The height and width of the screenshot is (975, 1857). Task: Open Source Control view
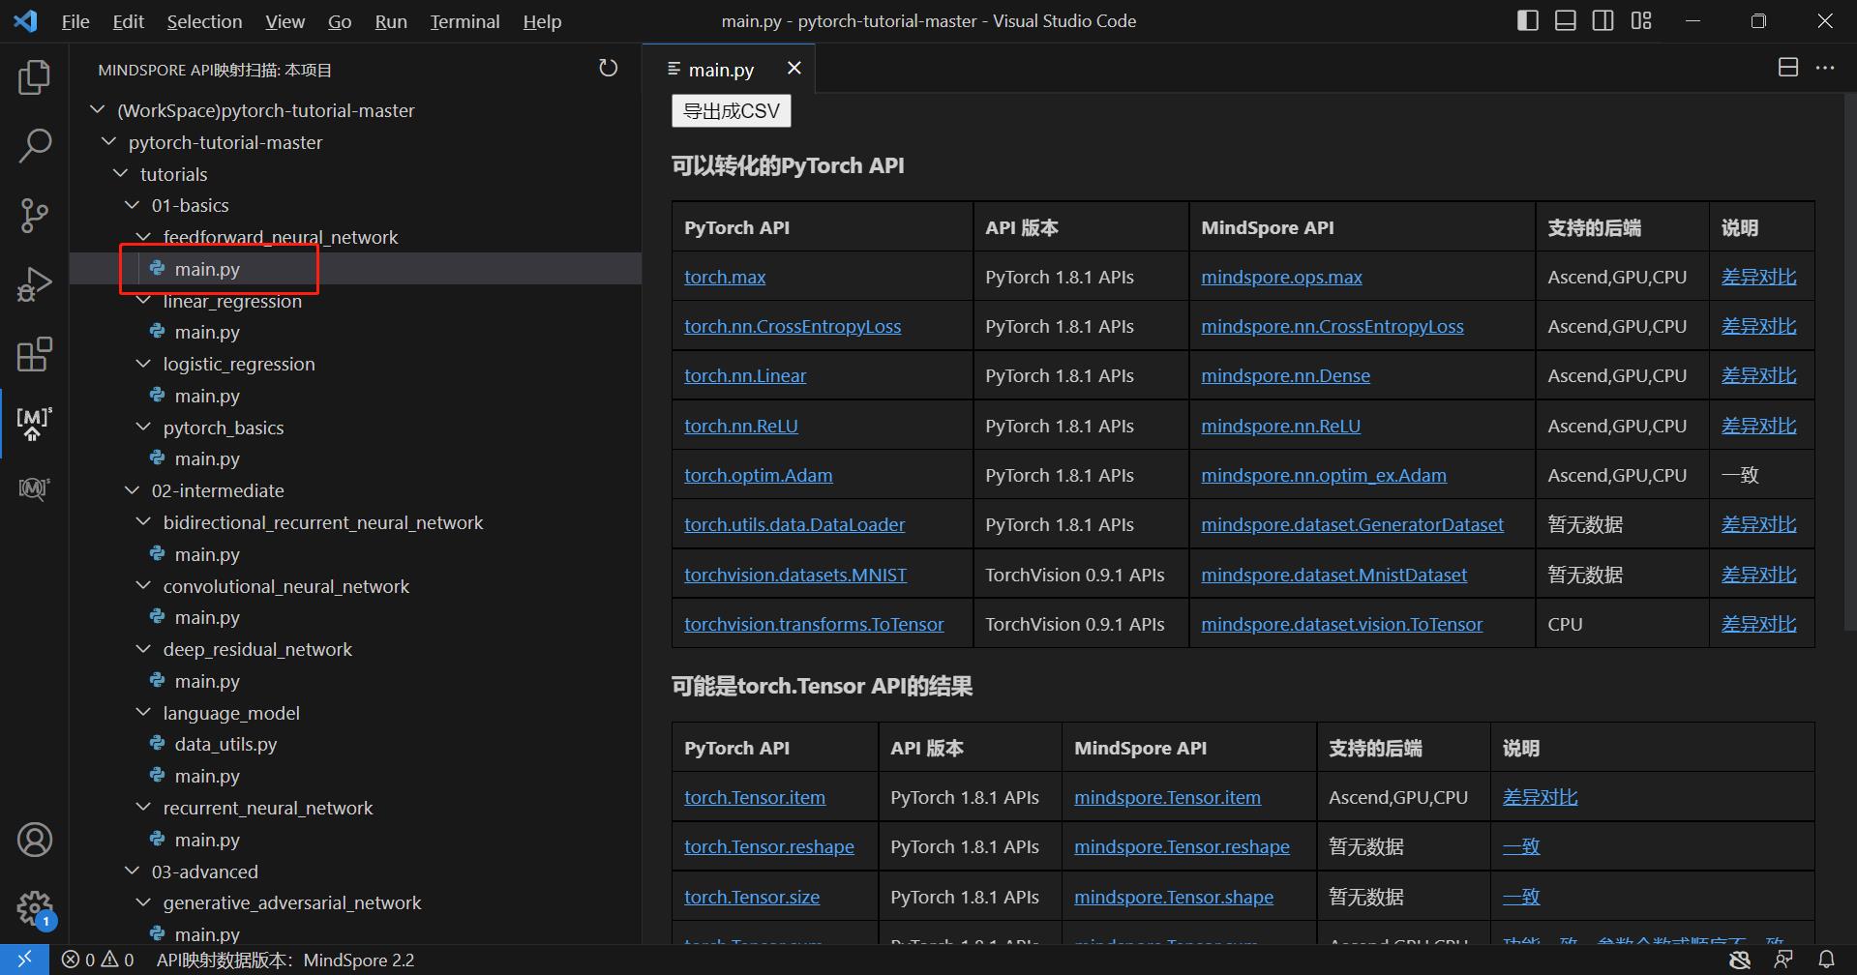[35, 215]
